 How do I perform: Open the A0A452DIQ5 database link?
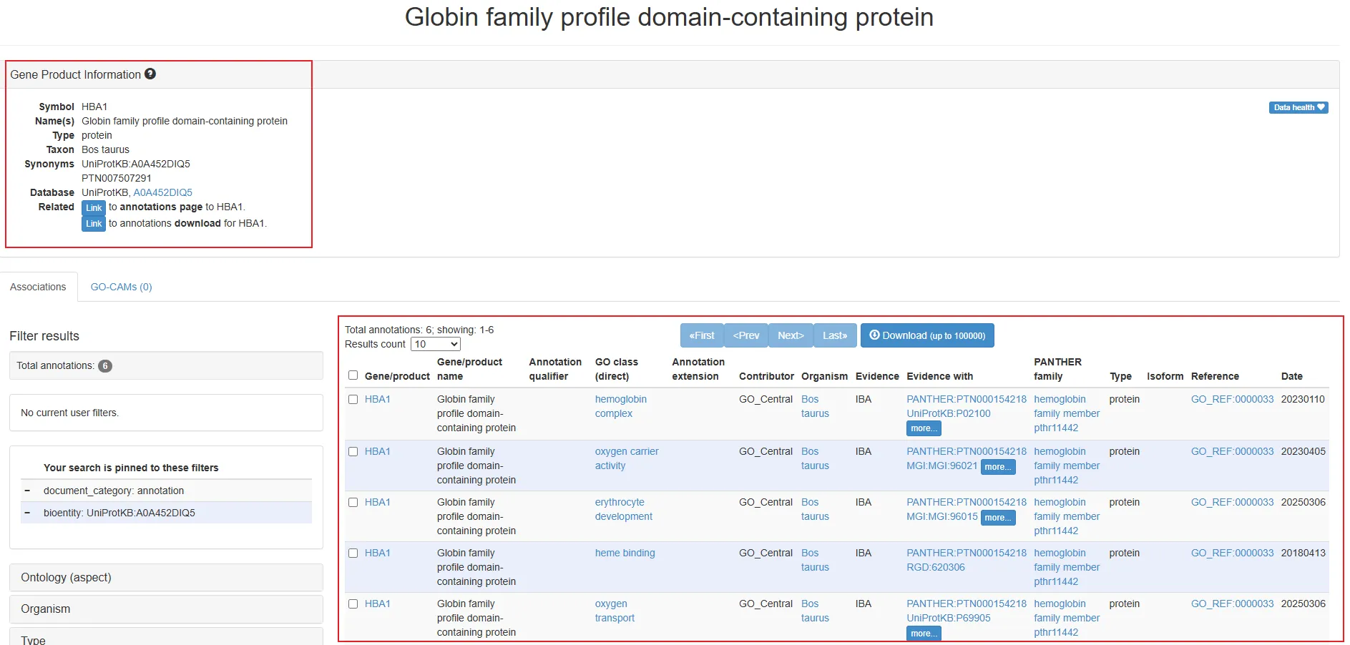(x=162, y=192)
